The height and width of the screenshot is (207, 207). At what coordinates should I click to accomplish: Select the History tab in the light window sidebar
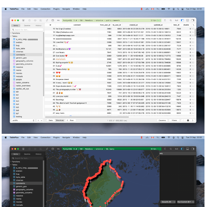tap(39, 25)
